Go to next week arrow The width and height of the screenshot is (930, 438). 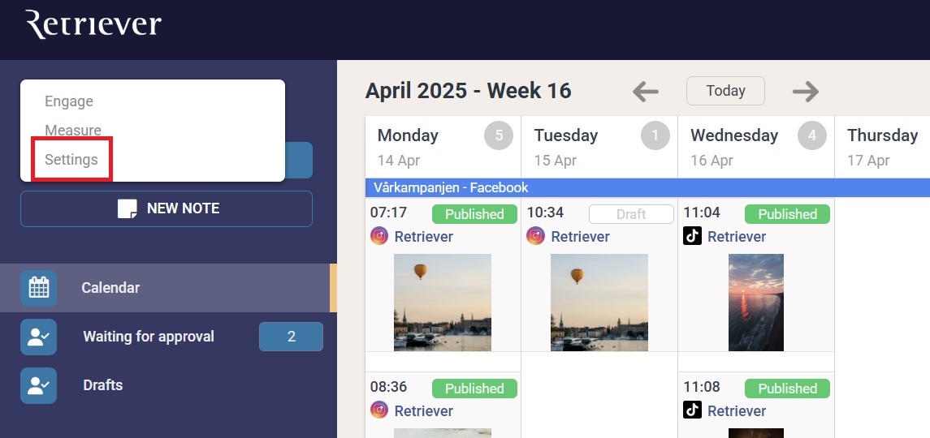(x=805, y=92)
